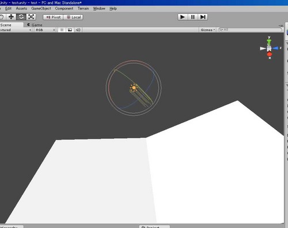Open the Terrain menu
Screen dimensions: 288x228
pos(83,9)
